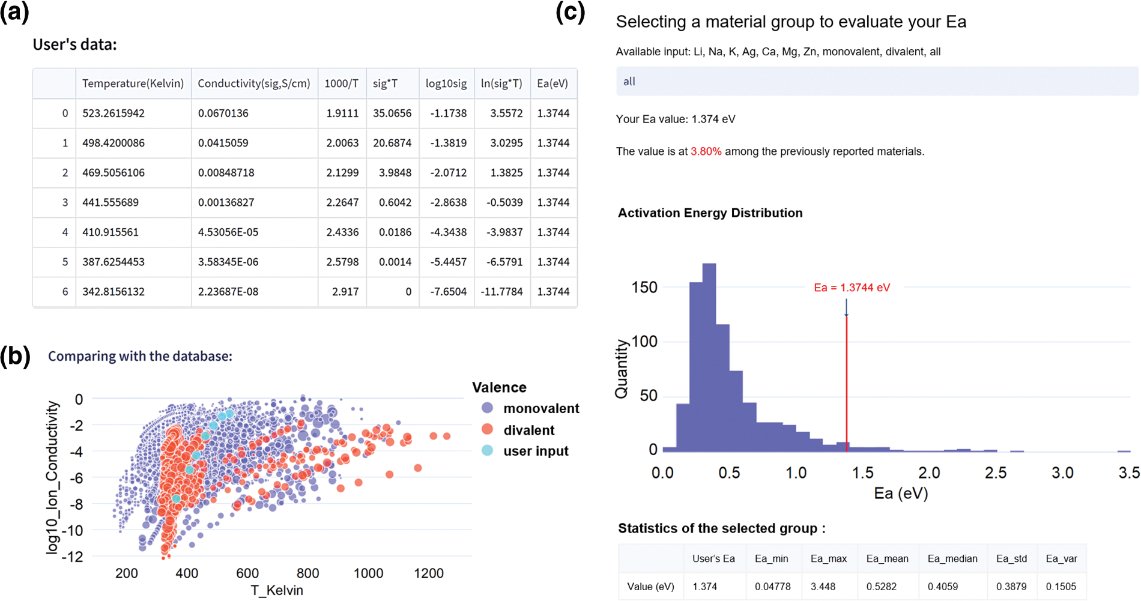Viewport: 1141px width, 601px height.
Task: Select the cell with temperature 523.2615942
Action: 113,113
